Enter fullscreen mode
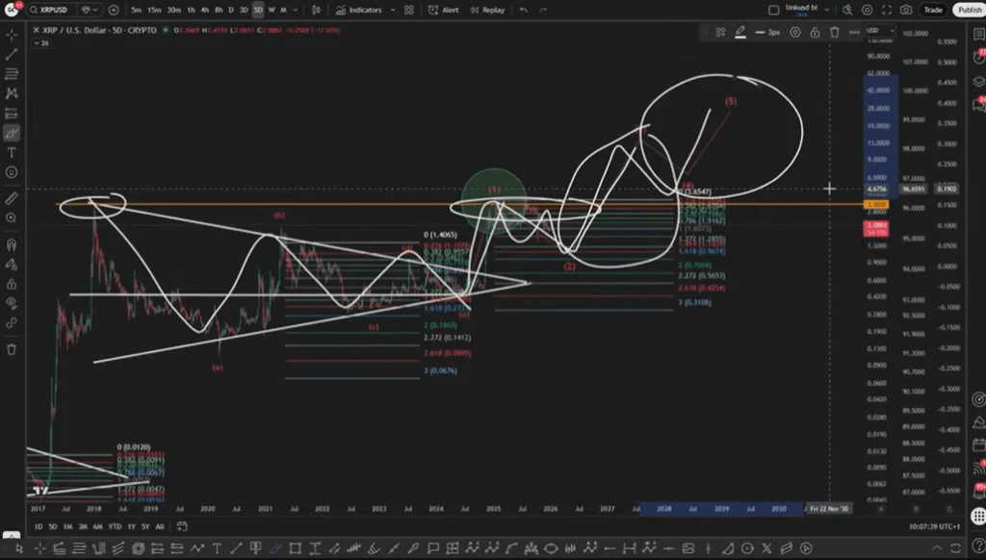 pos(887,10)
